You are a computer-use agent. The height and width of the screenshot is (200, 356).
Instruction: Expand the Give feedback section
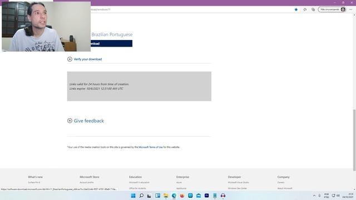coord(86,121)
